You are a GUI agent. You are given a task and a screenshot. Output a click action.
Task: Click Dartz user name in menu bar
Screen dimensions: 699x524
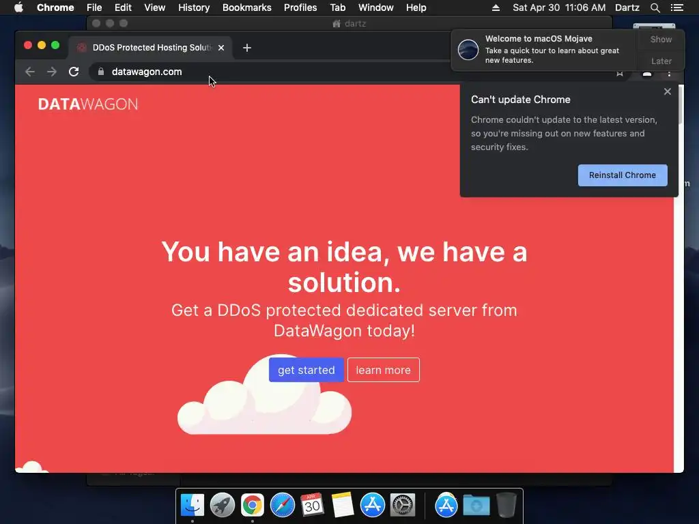coord(627,8)
